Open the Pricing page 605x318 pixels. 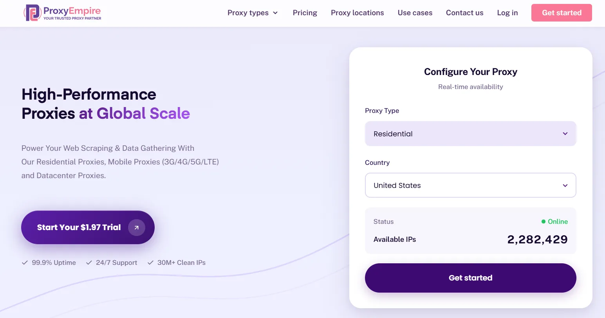[x=305, y=13]
